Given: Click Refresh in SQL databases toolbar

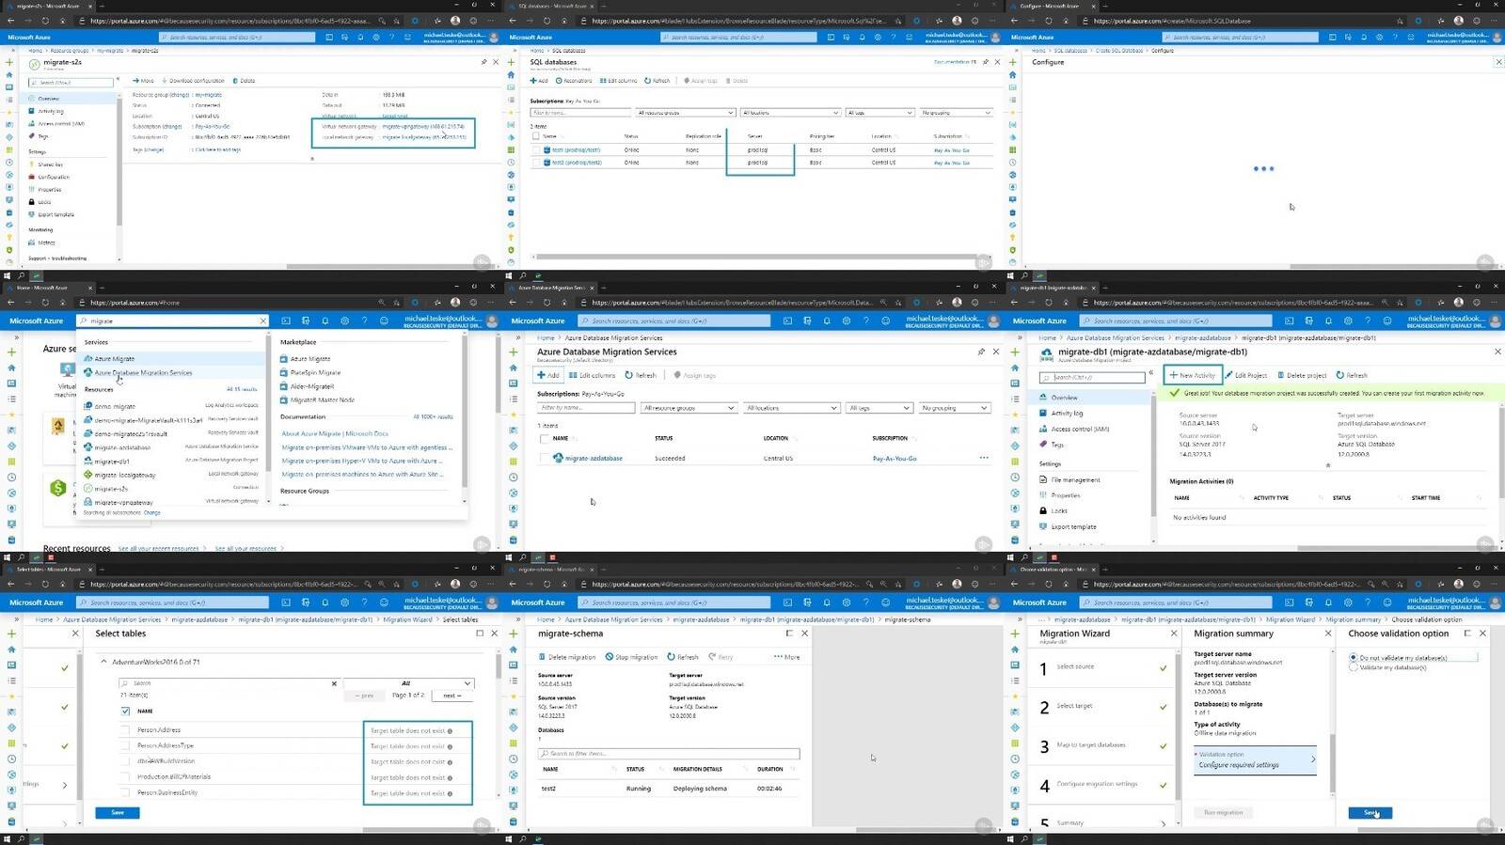Looking at the screenshot, I should (x=657, y=81).
